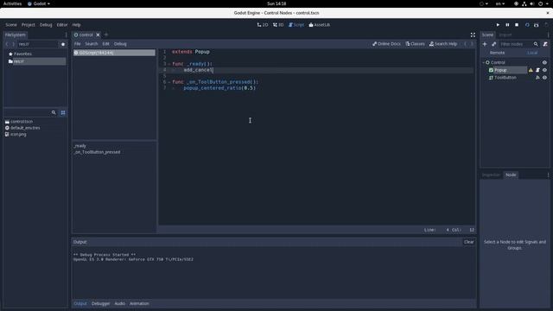Viewport: 553px width, 311px height.
Task: Pause the running scene
Action: pyautogui.click(x=507, y=25)
